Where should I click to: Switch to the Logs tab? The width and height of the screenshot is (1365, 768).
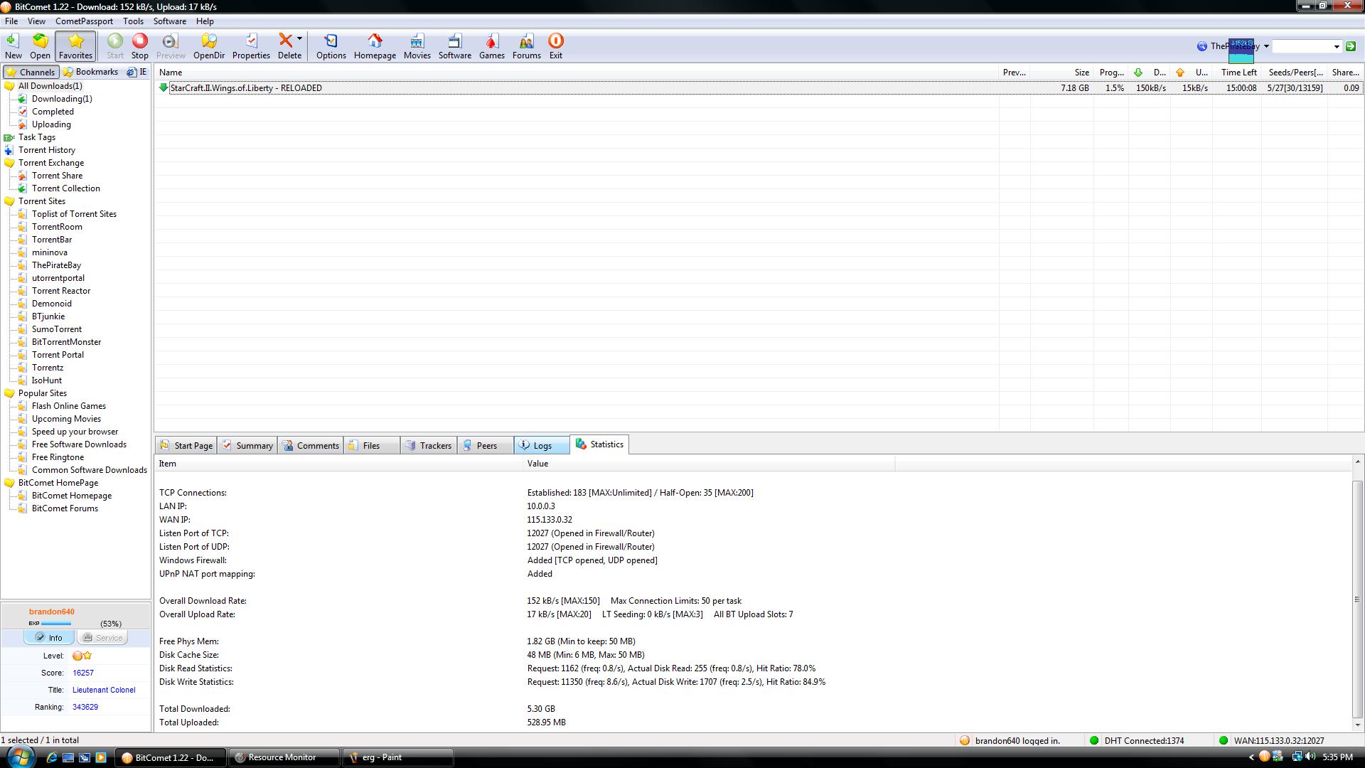[x=542, y=445]
